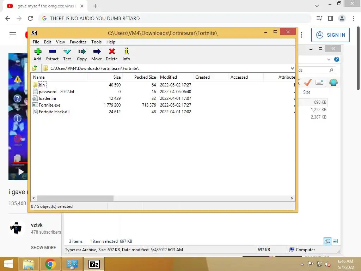Switch Explorer to details view
Screen dimensions: 361x271
328,241
